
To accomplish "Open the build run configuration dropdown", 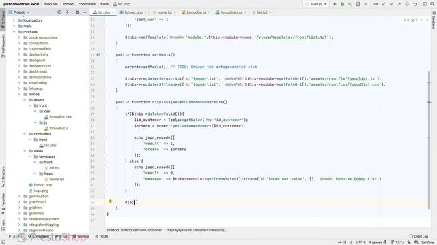I will tap(316, 4).
